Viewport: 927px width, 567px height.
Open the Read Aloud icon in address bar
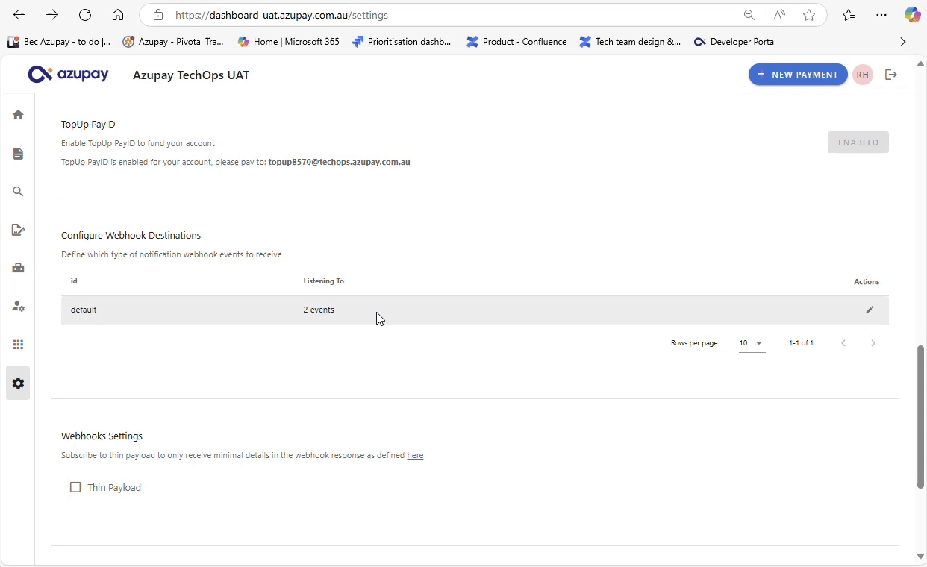tap(779, 15)
